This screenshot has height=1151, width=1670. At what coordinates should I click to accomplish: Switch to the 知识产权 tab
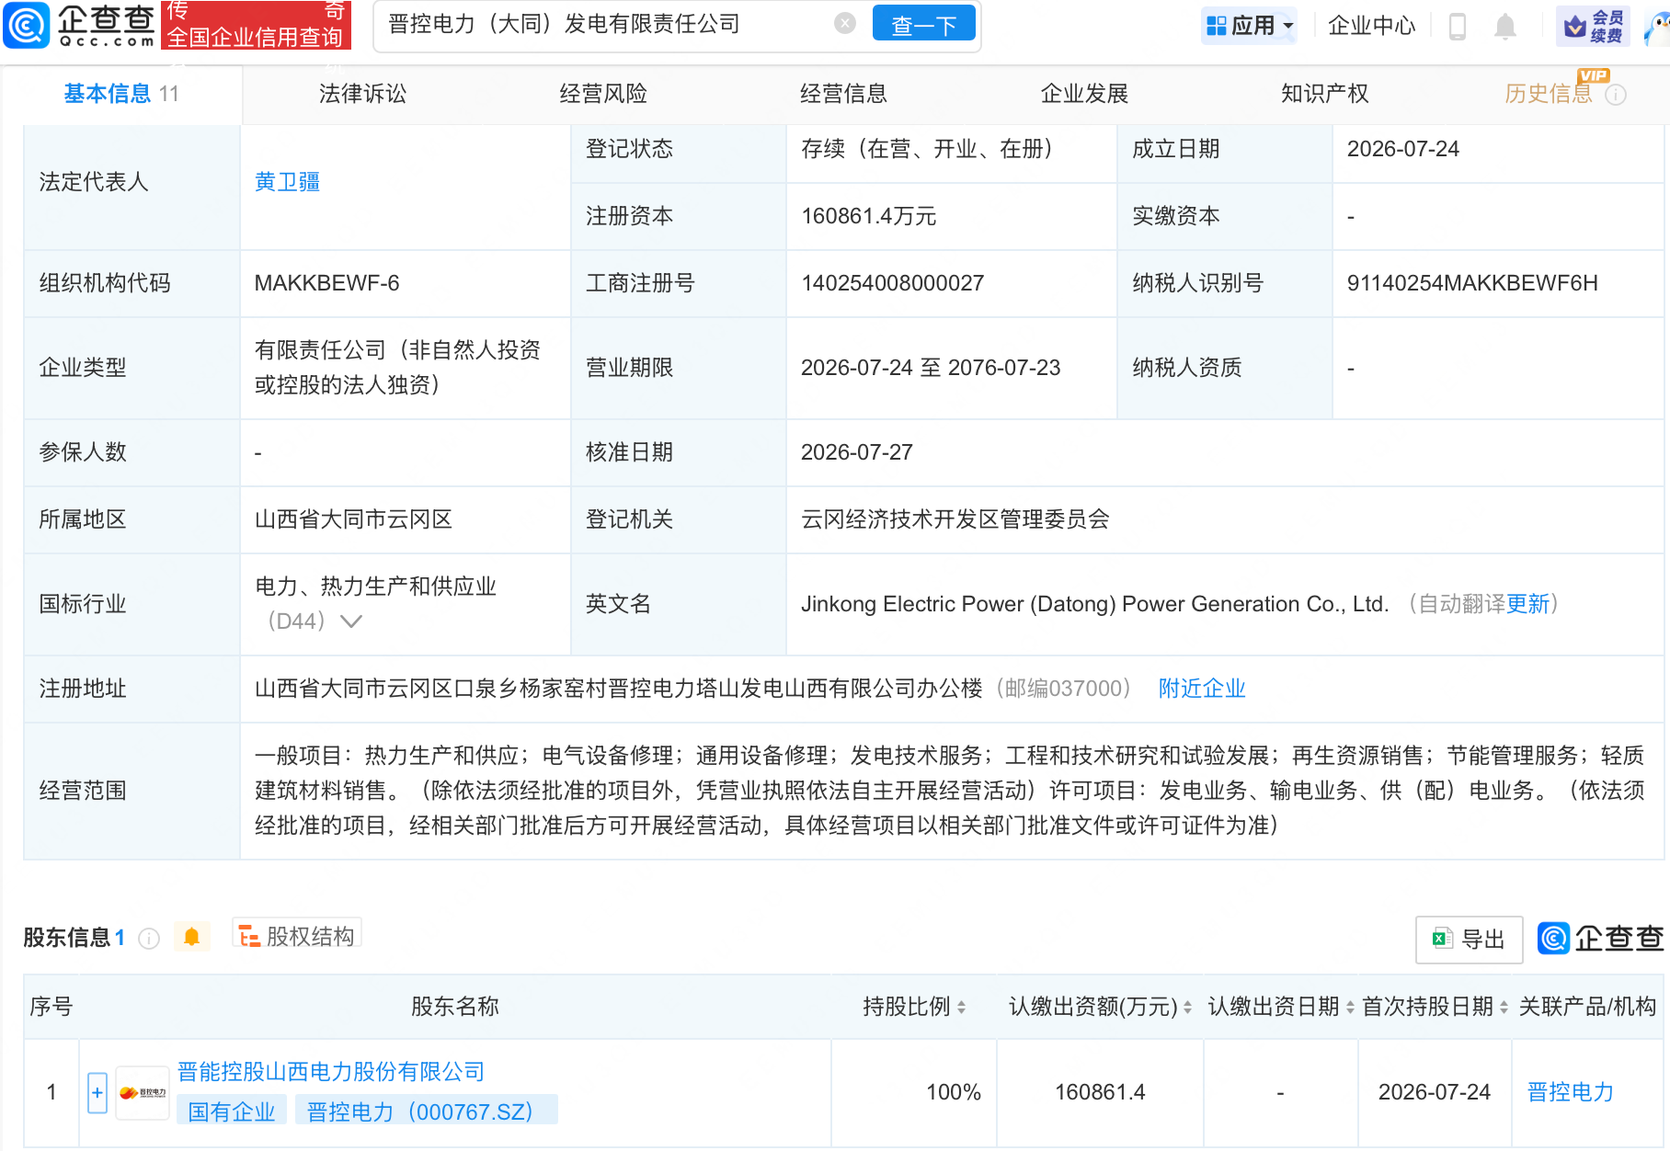pos(1324,94)
